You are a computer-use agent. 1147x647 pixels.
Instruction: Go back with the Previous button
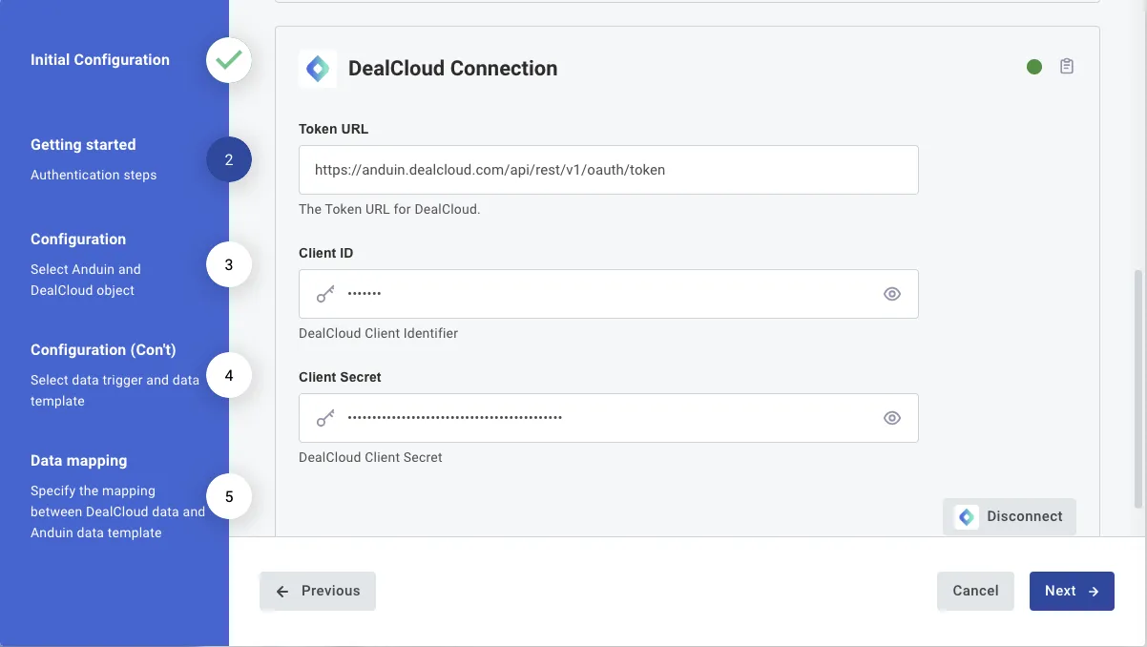(318, 591)
